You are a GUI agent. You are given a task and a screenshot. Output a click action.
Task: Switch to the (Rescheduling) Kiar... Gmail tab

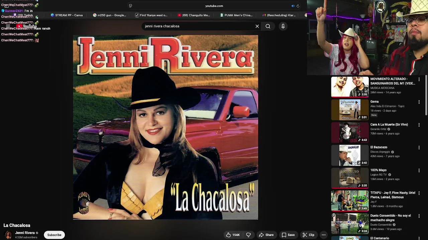pyautogui.click(x=279, y=15)
